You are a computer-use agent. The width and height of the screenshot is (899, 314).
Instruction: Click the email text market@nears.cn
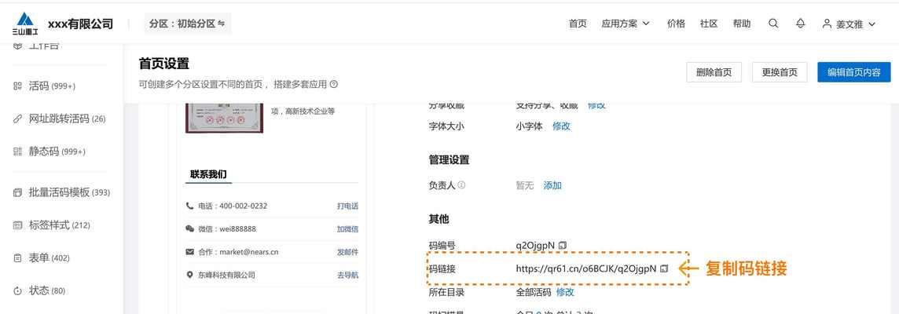click(x=248, y=252)
